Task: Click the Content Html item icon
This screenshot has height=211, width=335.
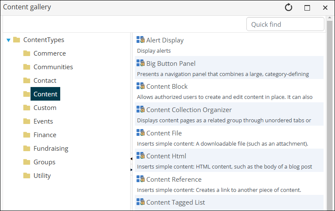Action: [x=141, y=155]
